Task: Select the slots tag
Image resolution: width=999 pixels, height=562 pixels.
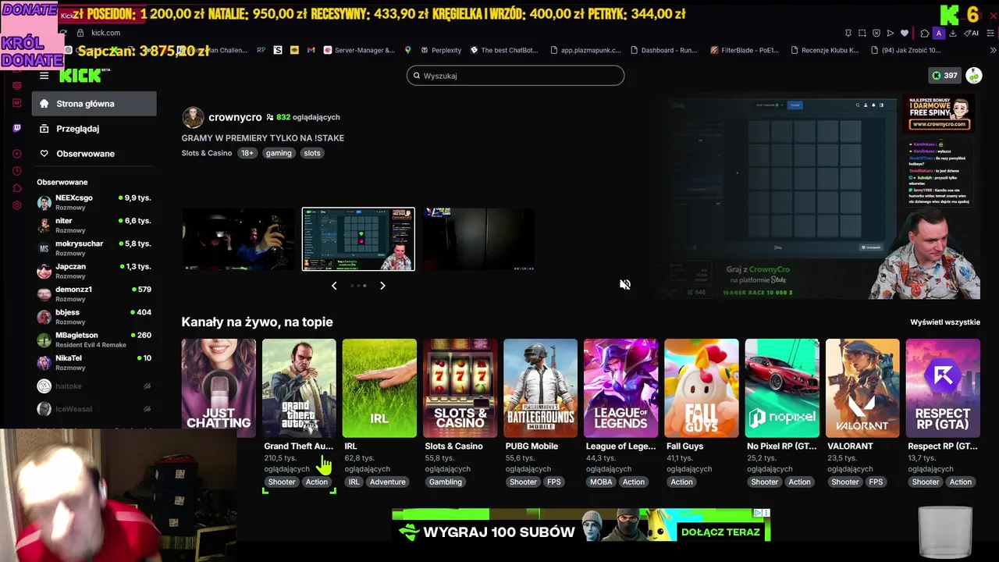Action: [312, 153]
